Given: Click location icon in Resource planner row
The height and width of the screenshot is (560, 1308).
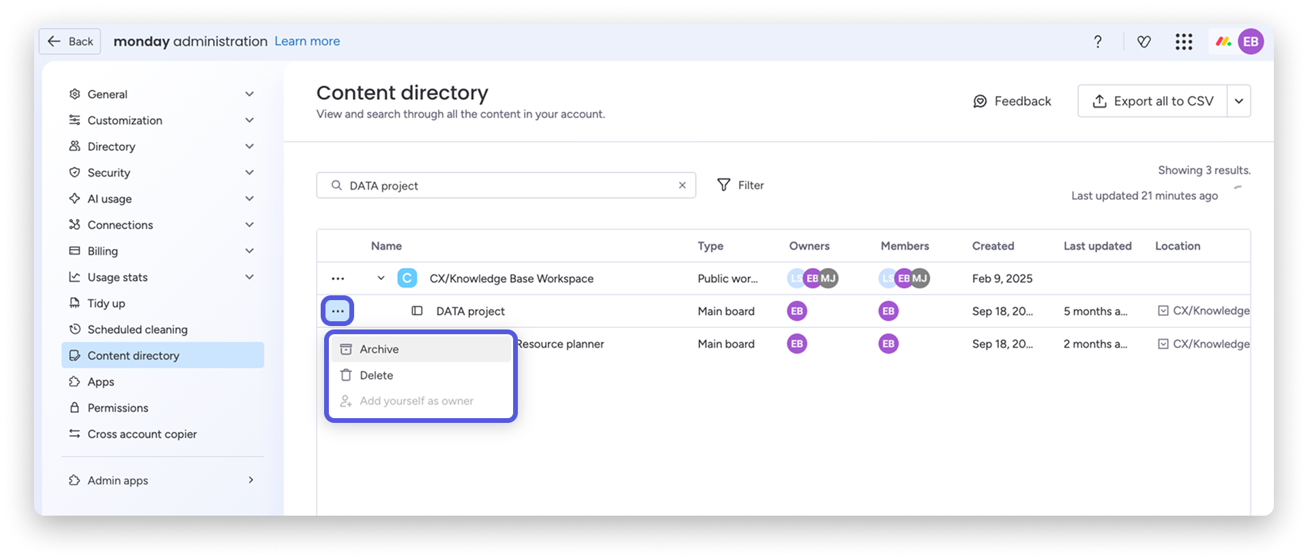Looking at the screenshot, I should pyautogui.click(x=1163, y=344).
